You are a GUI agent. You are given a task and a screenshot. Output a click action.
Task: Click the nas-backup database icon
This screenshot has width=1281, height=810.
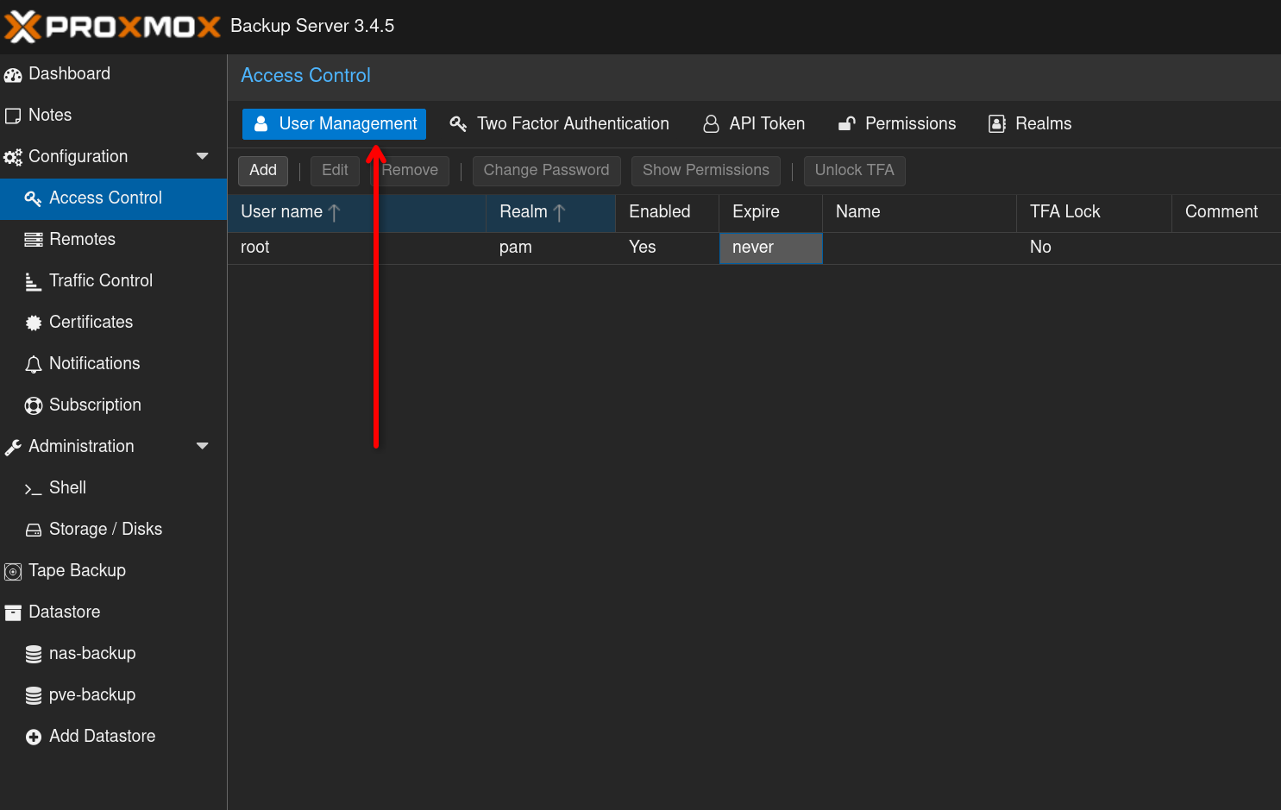(x=34, y=654)
